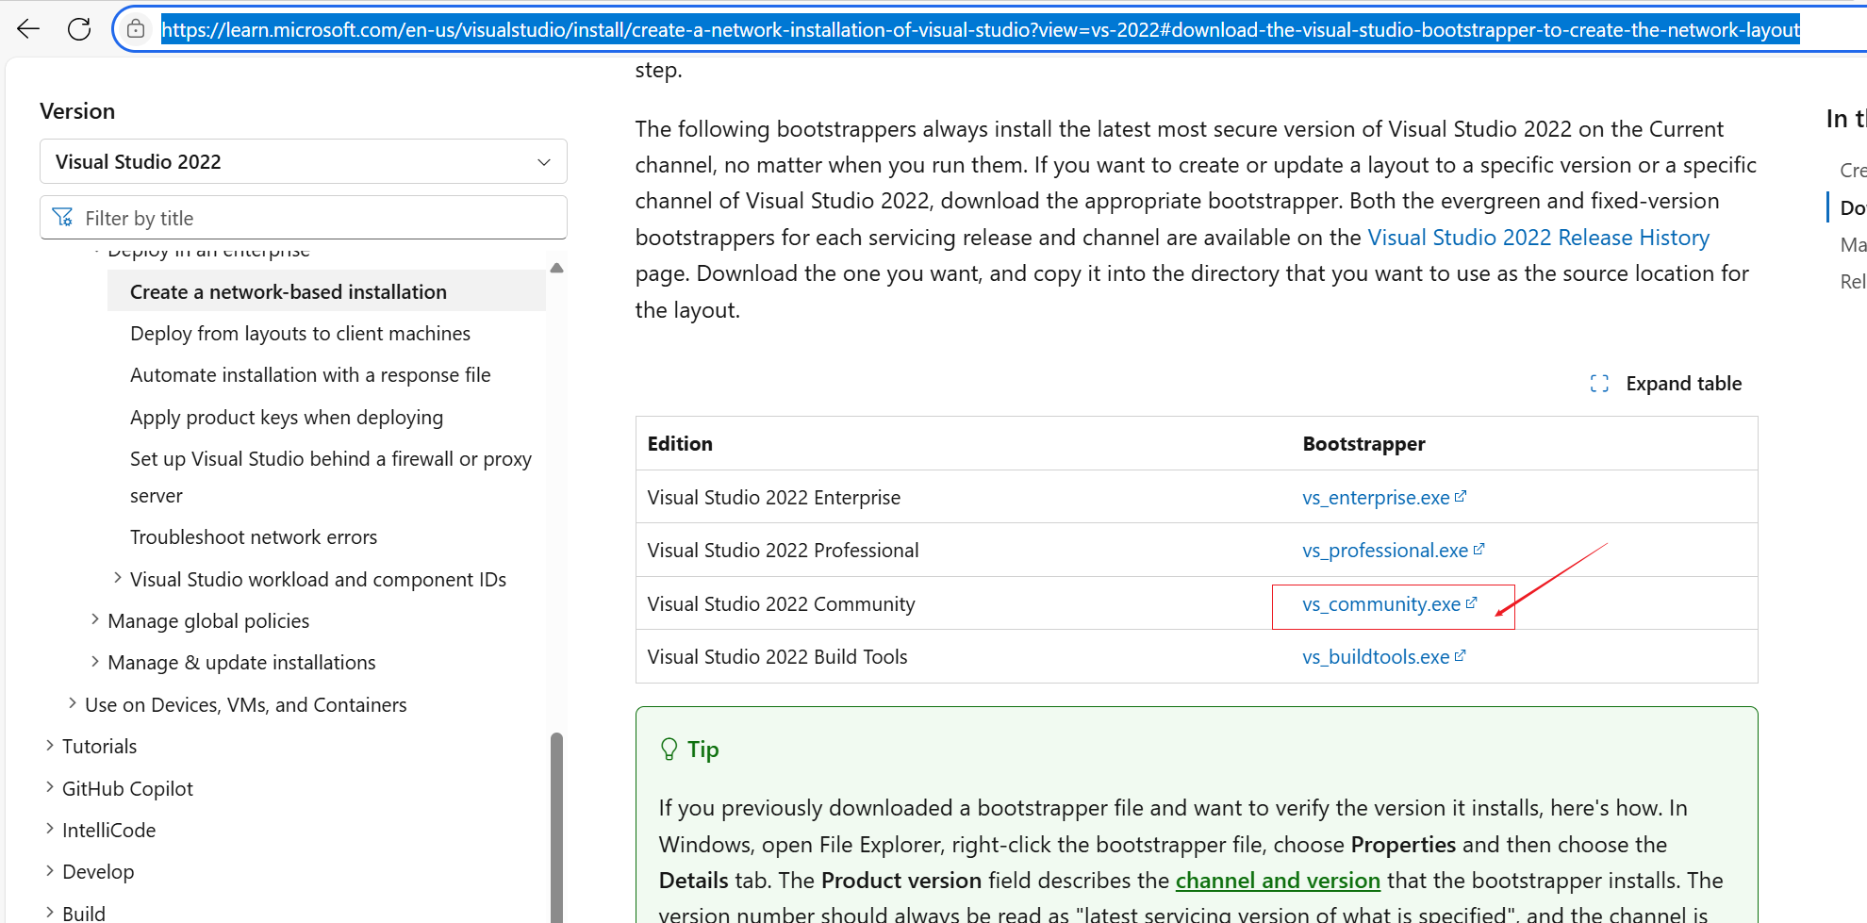1867x923 pixels.
Task: Open the Visual Studio 2022 version dropdown
Action: pos(304,161)
